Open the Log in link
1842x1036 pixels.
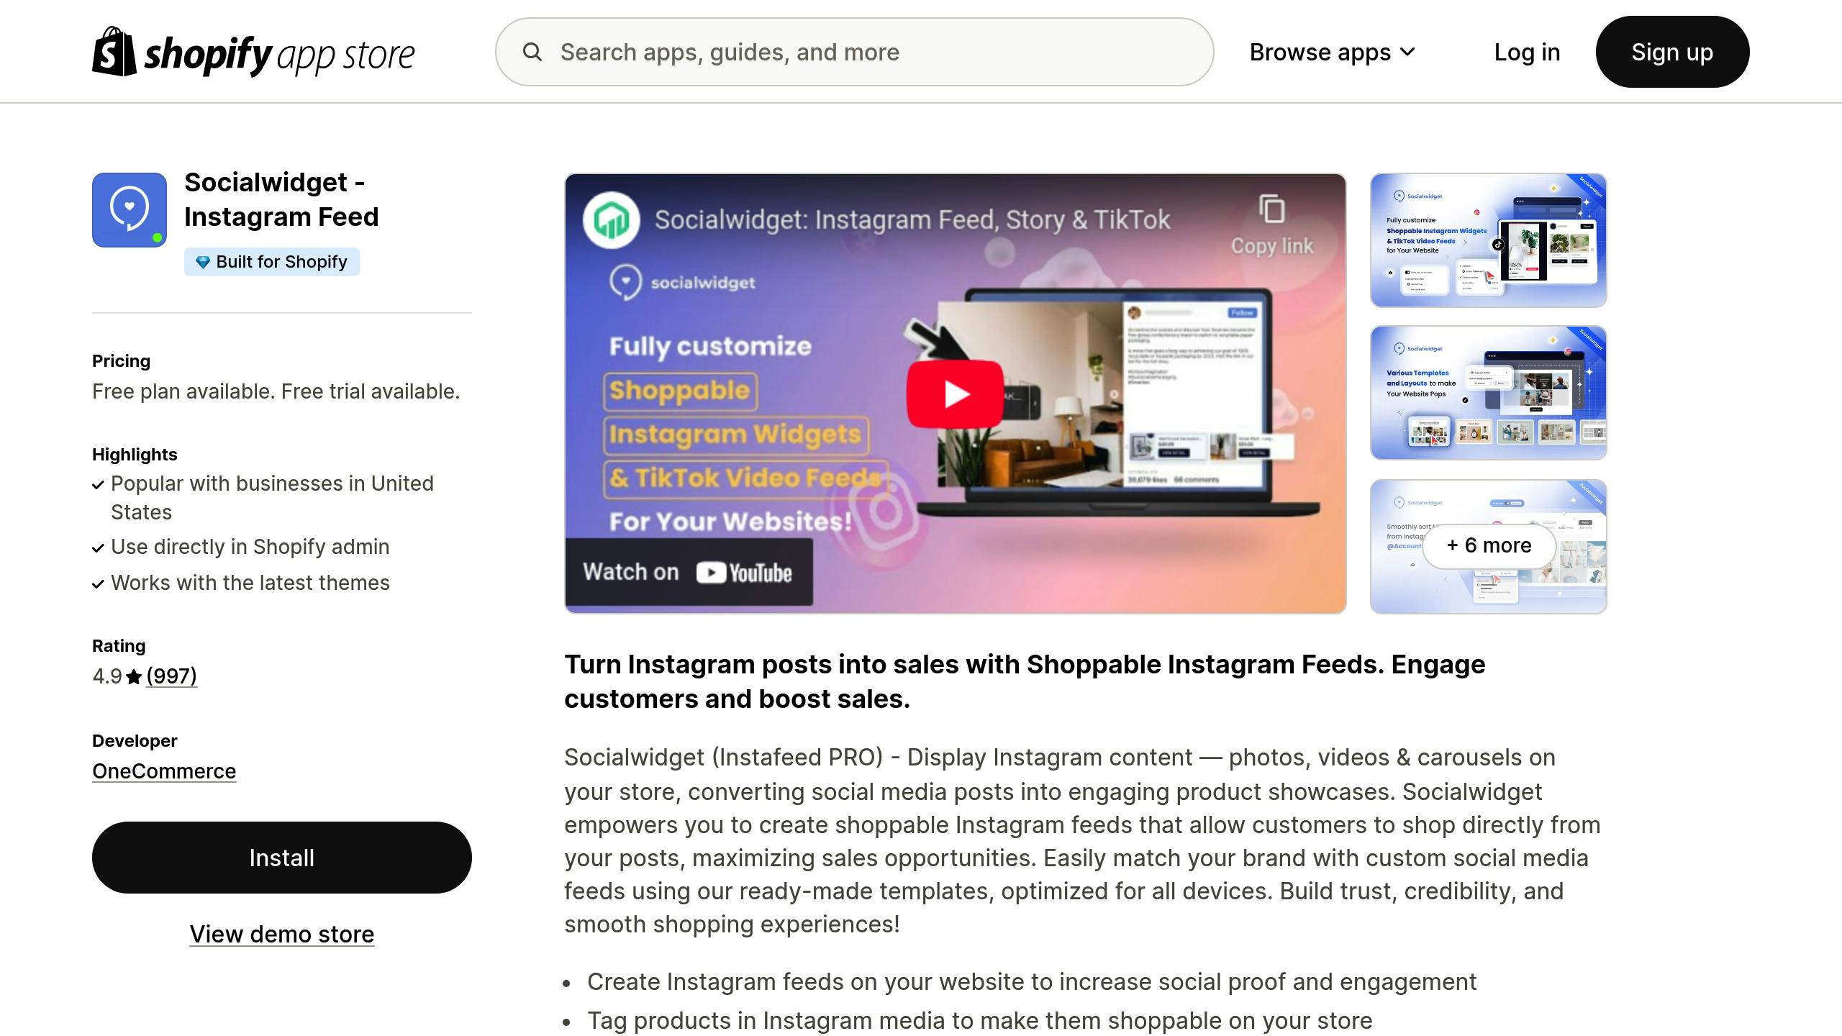point(1527,52)
